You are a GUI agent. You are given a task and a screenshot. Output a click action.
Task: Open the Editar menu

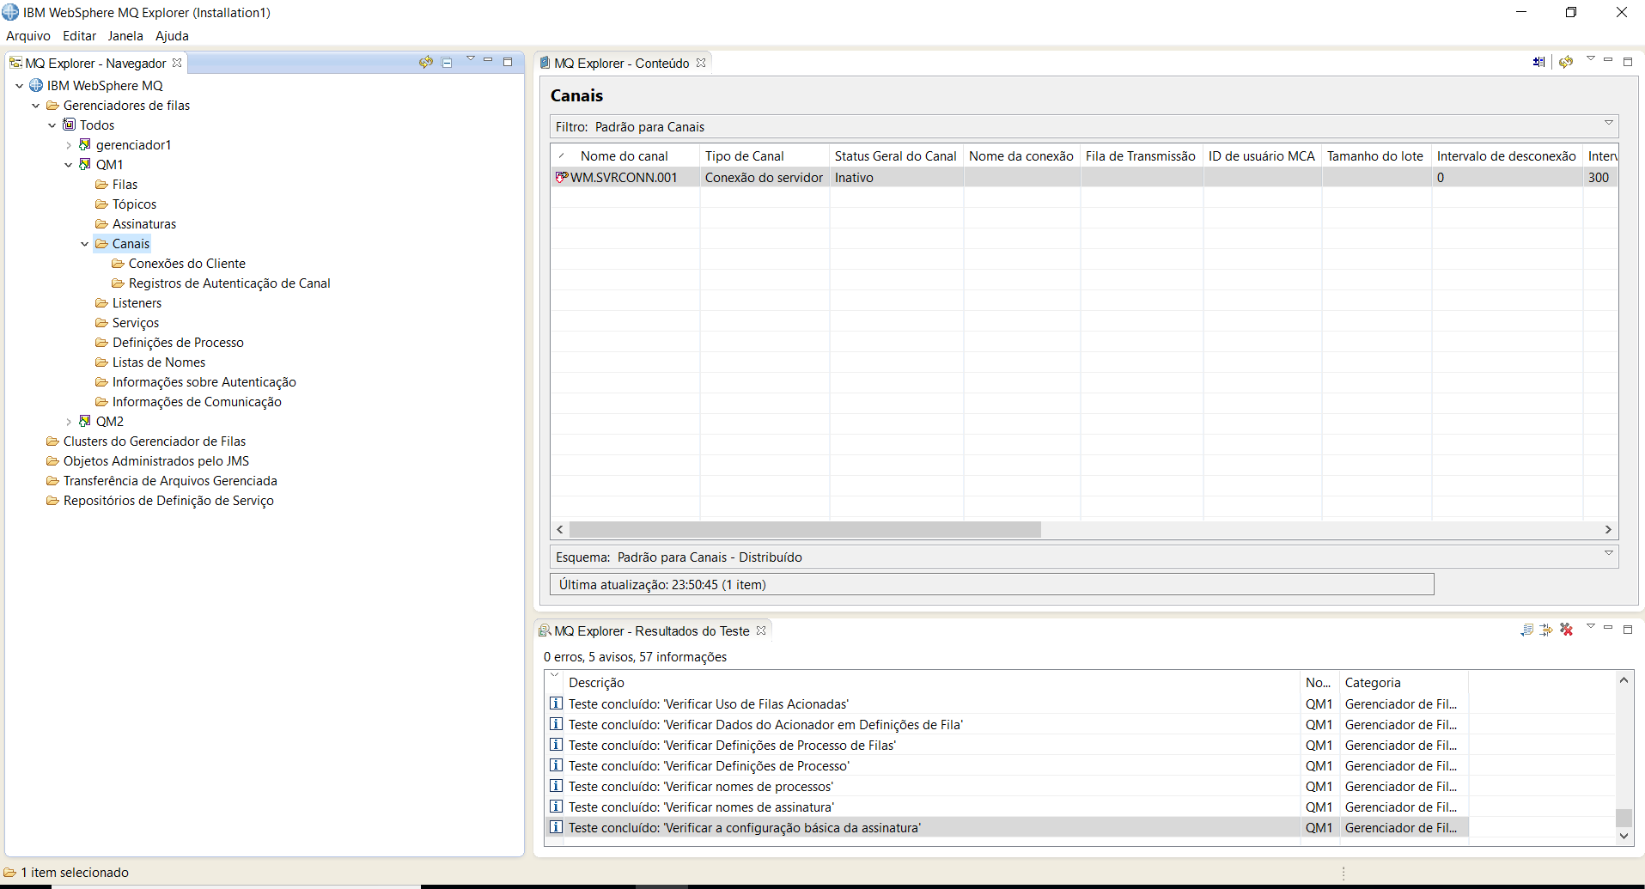click(79, 36)
